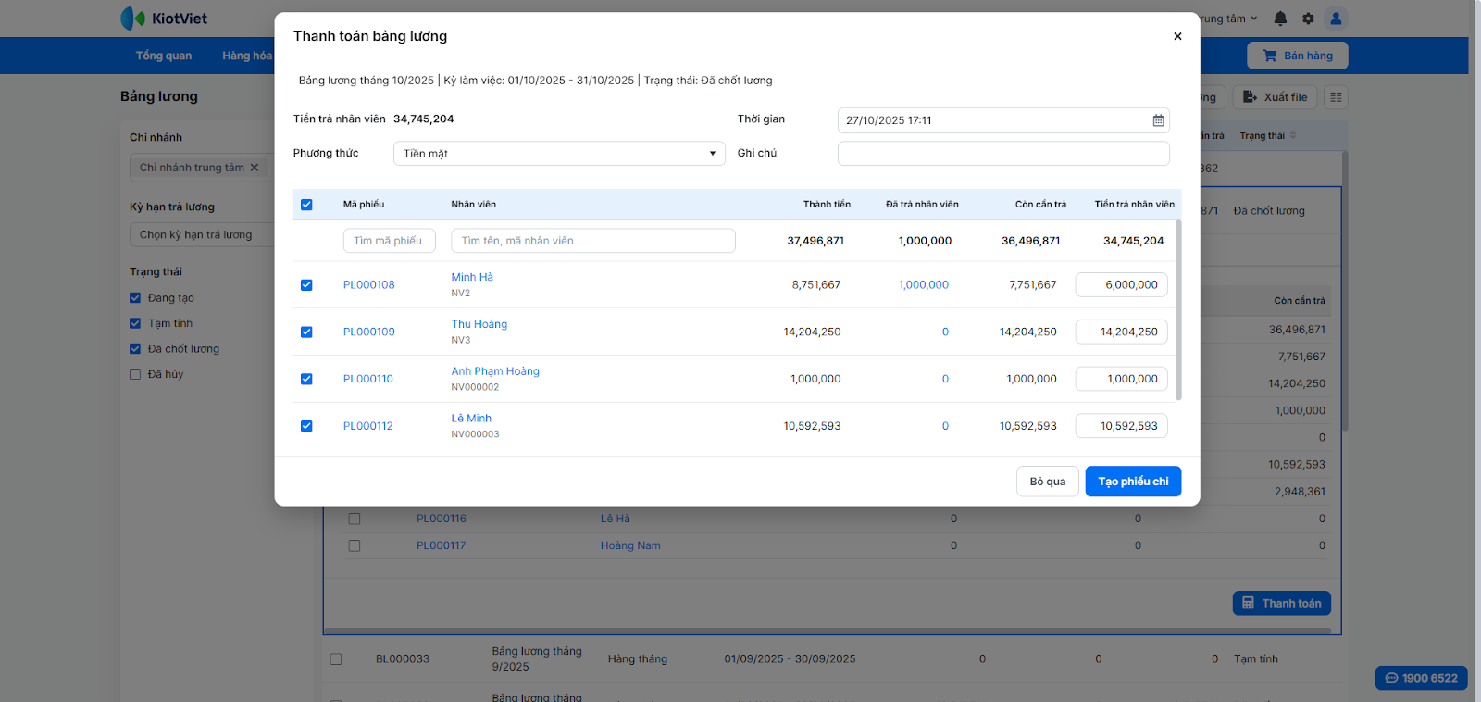The height and width of the screenshot is (702, 1481).
Task: Toggle the Đã hủy status filter
Action: coord(135,374)
